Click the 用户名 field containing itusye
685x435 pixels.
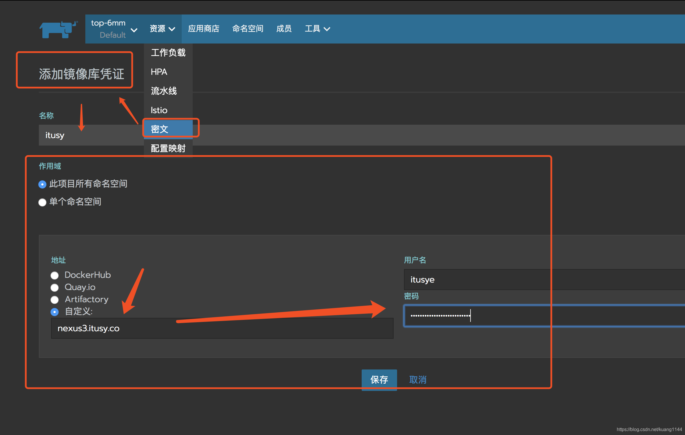click(545, 280)
